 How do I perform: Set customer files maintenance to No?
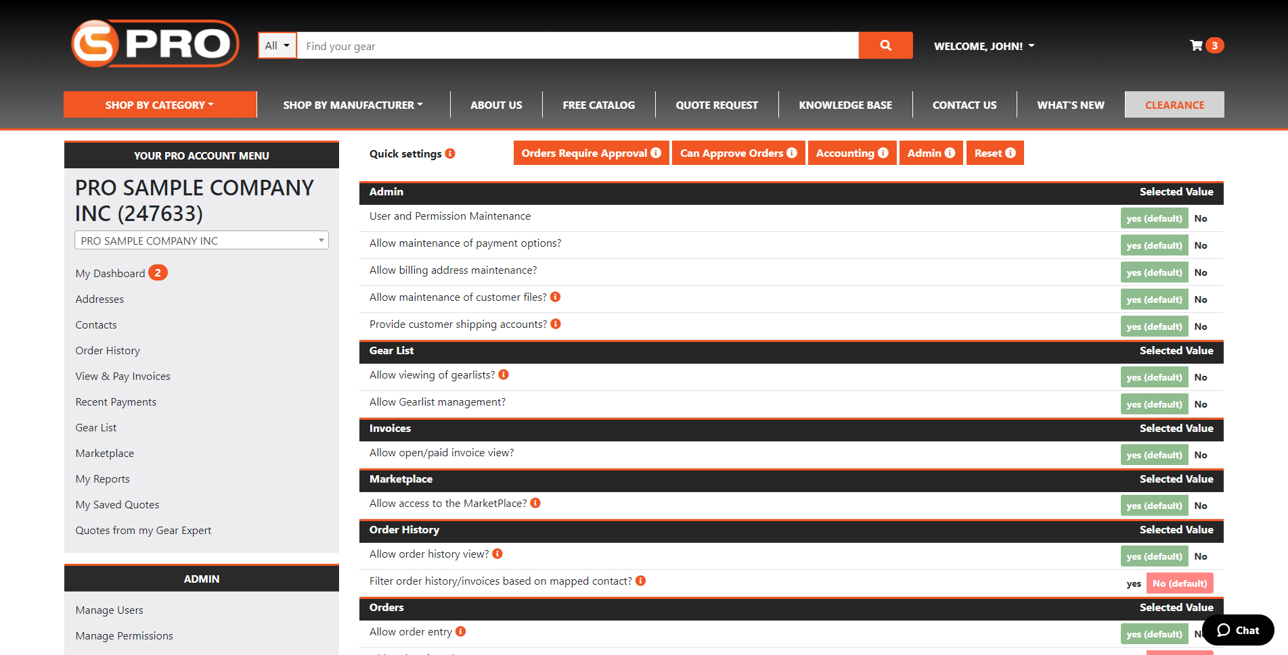coord(1201,299)
